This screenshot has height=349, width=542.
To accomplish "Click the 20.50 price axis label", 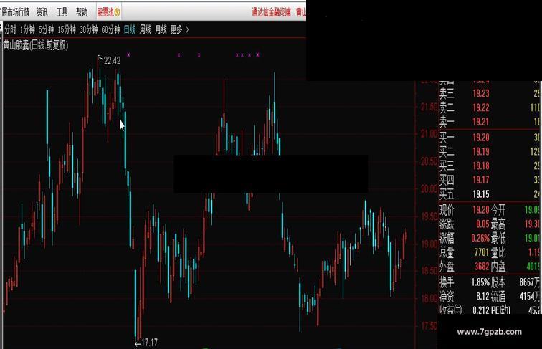I will [x=429, y=162].
